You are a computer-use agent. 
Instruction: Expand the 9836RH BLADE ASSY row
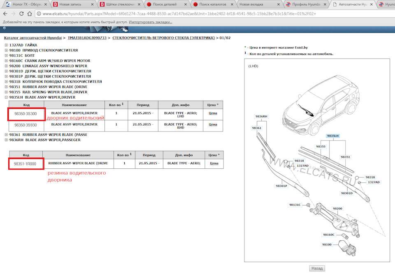pyautogui.click(x=6, y=140)
